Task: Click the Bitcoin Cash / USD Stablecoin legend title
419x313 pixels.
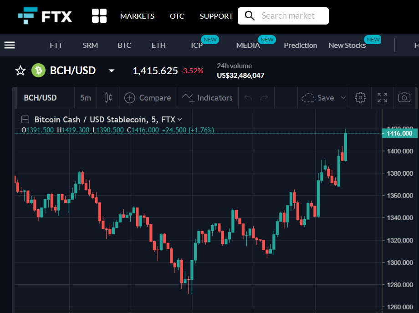Action: pyautogui.click(x=105, y=120)
